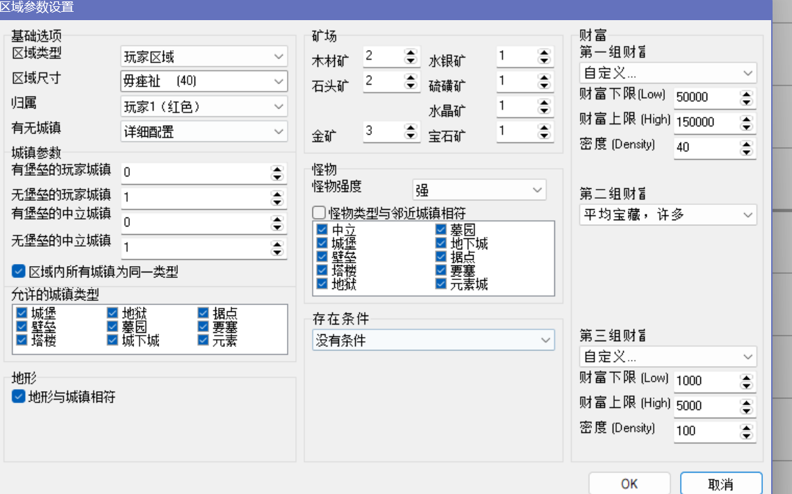Click the OK button
Screen dimensions: 792x494
629,484
